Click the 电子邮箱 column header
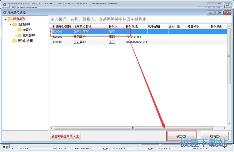 (158, 27)
